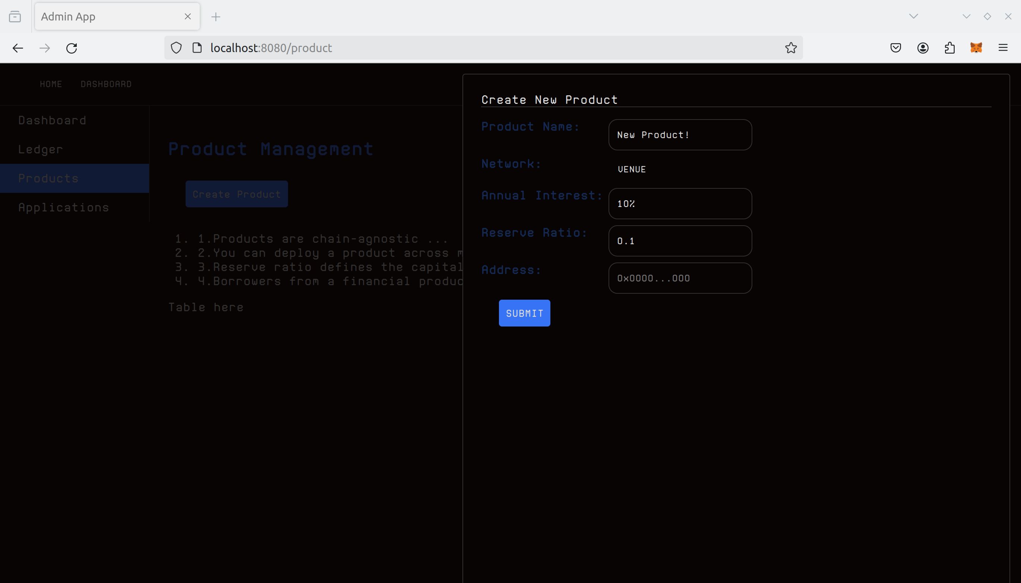Click the 'Product Name:' label
This screenshot has width=1021, height=583.
point(531,127)
